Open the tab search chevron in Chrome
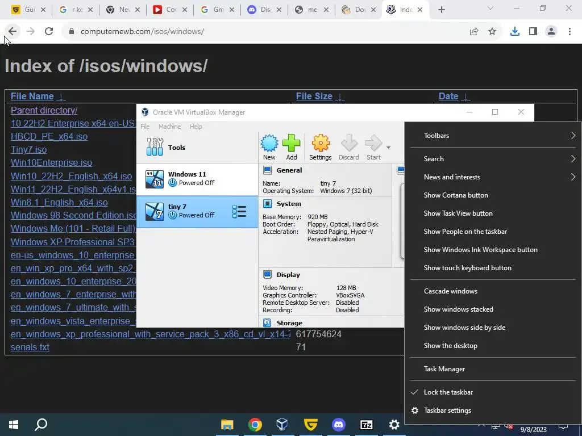This screenshot has height=436, width=582. coord(490,8)
